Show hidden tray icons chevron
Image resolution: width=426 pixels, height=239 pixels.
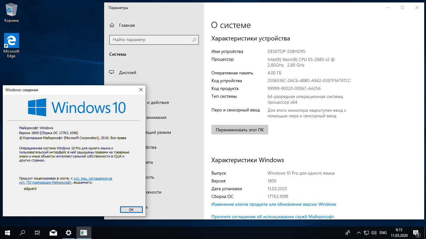tap(359, 232)
